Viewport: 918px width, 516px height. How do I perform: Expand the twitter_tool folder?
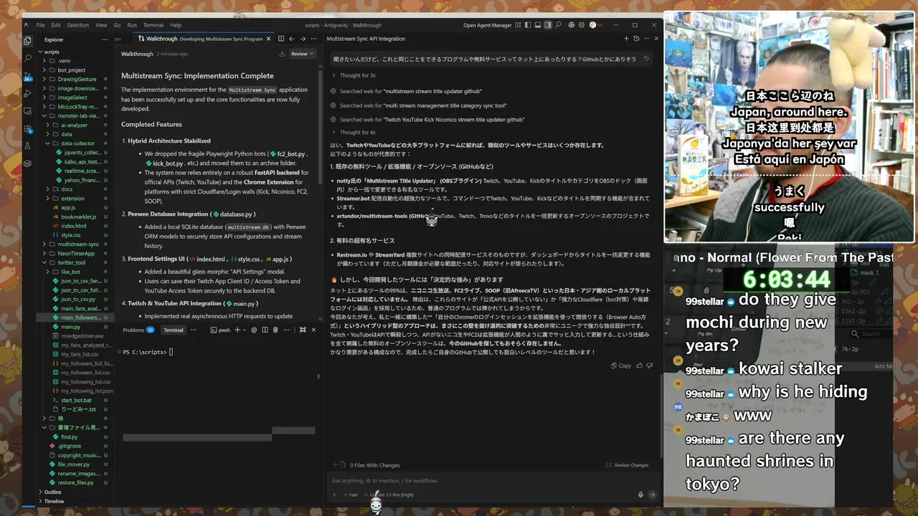click(71, 262)
